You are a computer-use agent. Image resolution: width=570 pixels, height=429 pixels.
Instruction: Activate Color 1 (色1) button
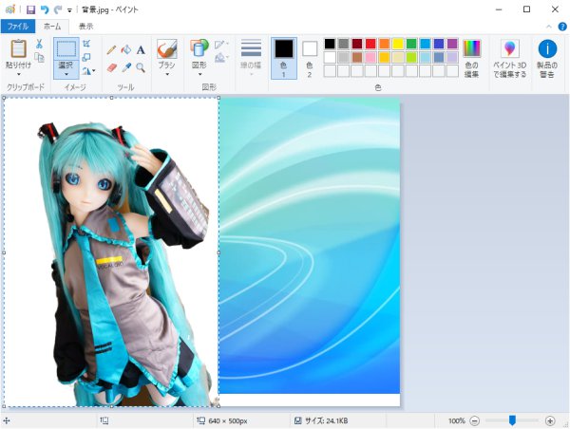click(x=283, y=58)
